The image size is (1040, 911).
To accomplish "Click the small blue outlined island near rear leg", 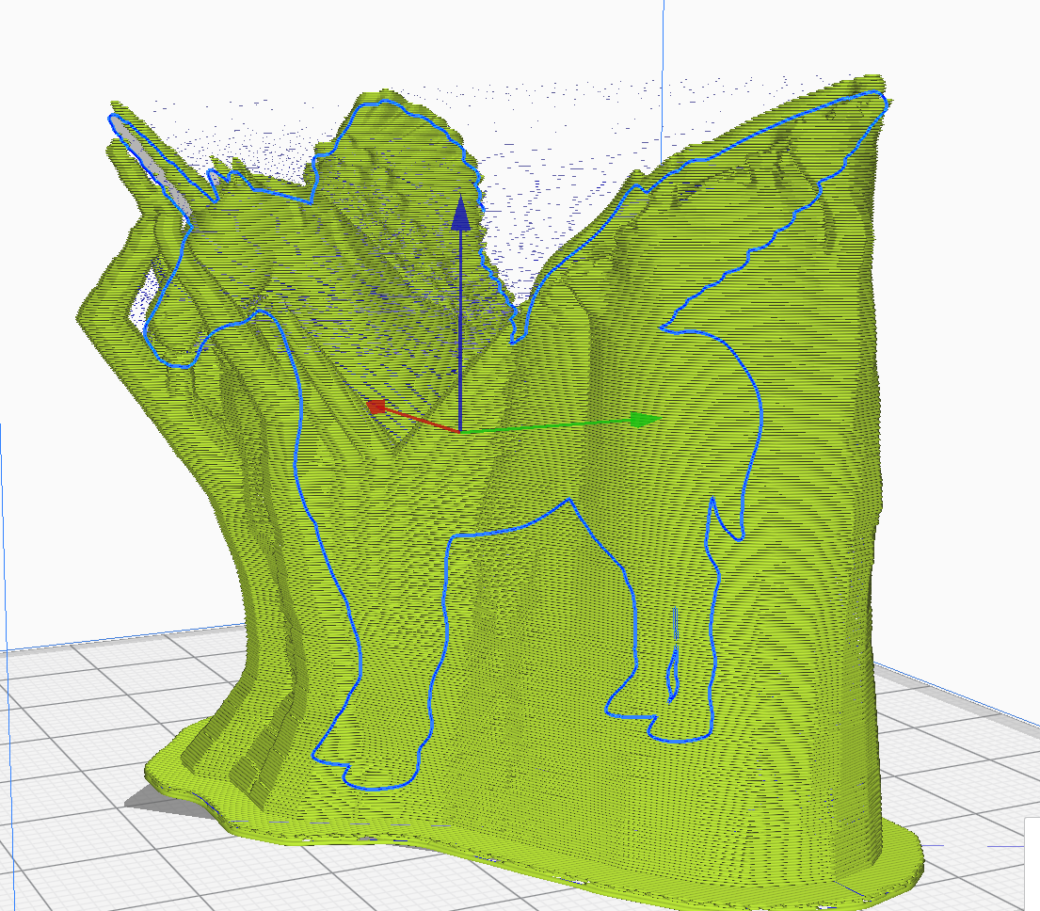I will pos(675,670).
